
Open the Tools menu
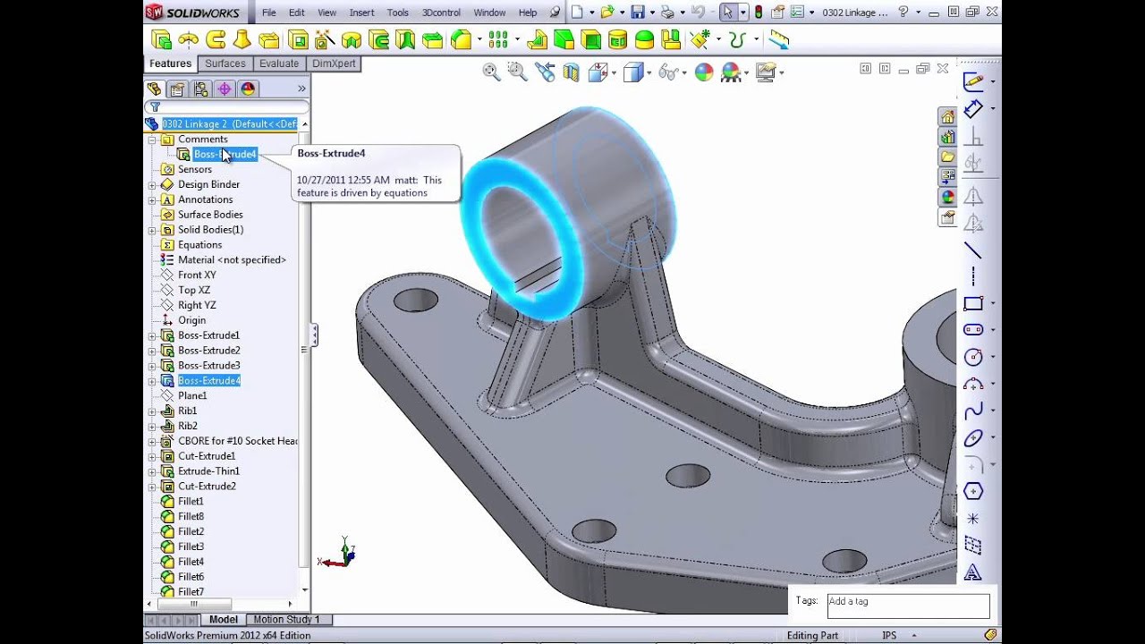[398, 13]
